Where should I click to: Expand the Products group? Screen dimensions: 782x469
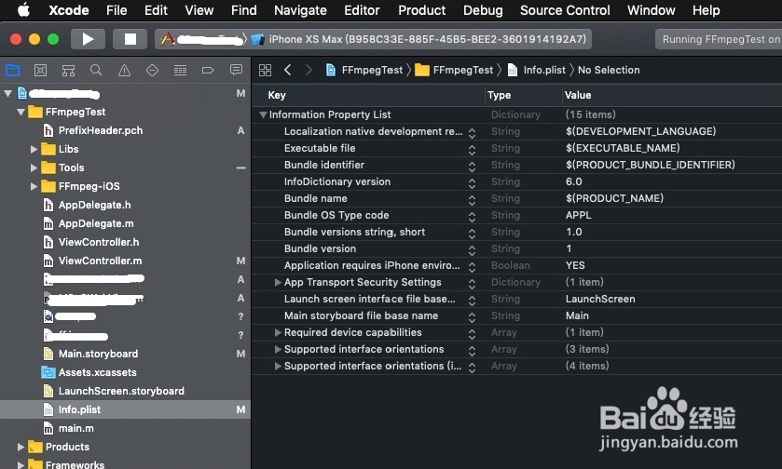coord(21,447)
